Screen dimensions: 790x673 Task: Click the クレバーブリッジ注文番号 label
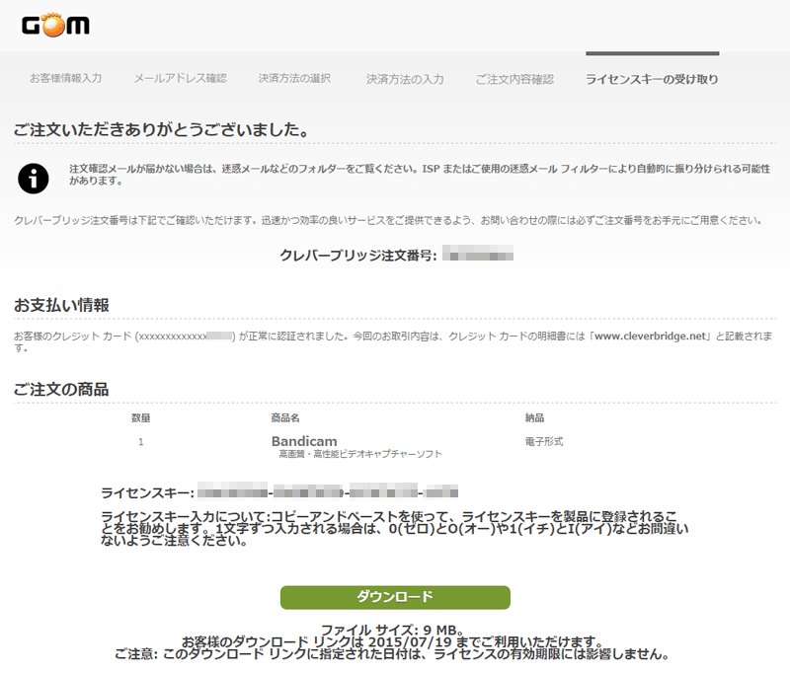click(358, 255)
